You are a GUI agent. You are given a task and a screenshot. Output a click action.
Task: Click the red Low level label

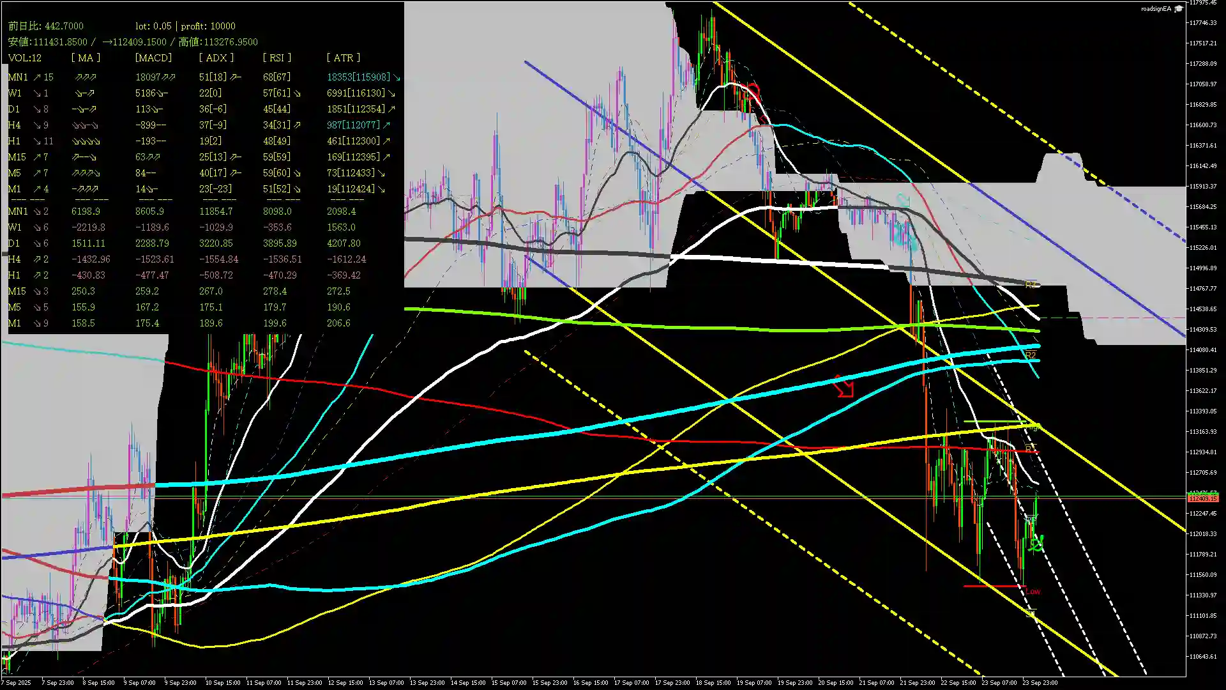(x=1033, y=592)
